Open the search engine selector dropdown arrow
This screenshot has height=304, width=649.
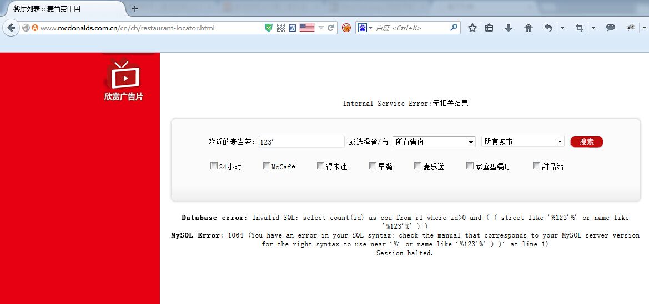pos(370,28)
